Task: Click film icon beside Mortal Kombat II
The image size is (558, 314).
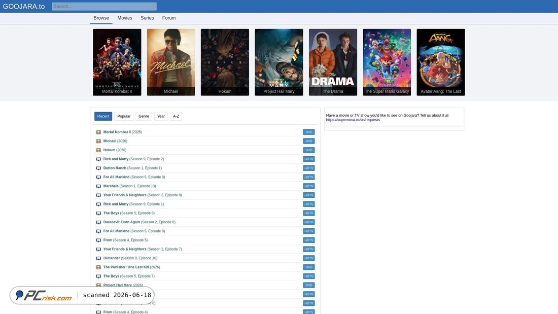Action: pos(98,132)
